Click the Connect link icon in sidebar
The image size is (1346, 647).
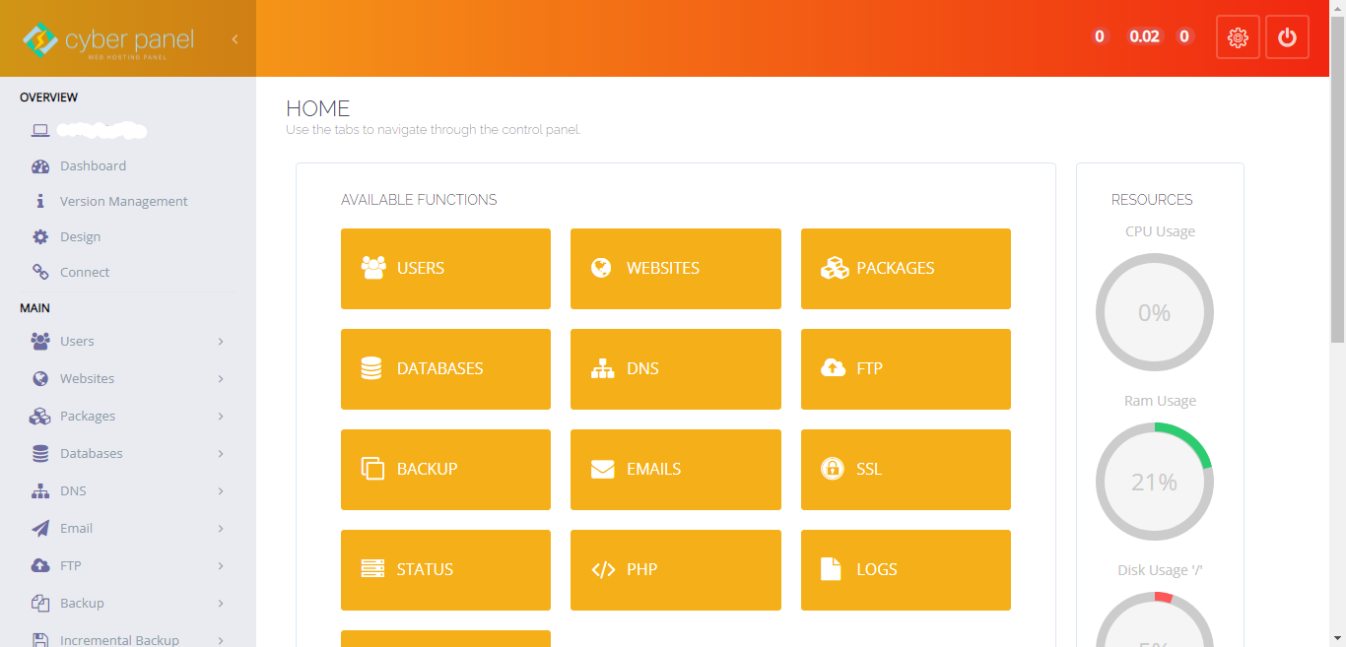tap(40, 272)
